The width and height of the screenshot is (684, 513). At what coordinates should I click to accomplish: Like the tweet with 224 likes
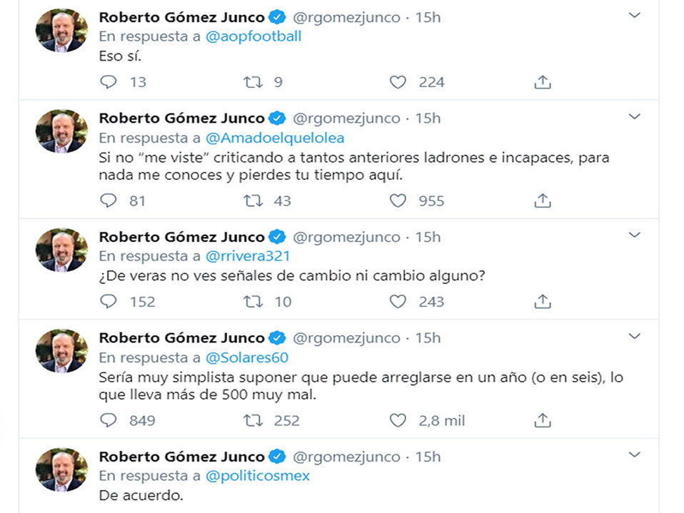pyautogui.click(x=398, y=82)
